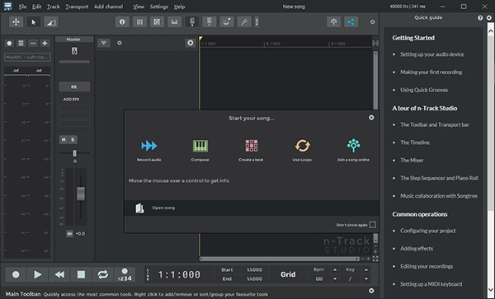This screenshot has width=495, height=299.
Task: Click the list view icon in meter panel
Action: (21, 43)
